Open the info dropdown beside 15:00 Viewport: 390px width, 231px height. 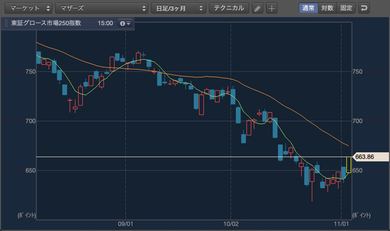click(125, 23)
